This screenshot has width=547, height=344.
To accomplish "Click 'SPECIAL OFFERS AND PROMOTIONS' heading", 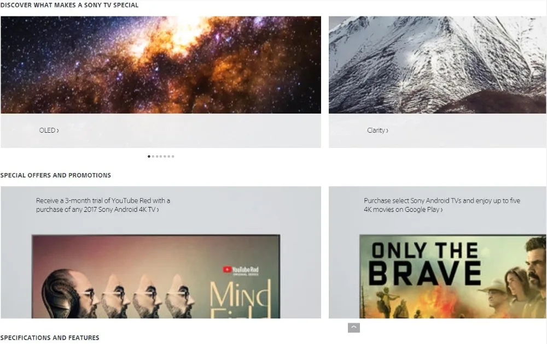I will pyautogui.click(x=55, y=175).
